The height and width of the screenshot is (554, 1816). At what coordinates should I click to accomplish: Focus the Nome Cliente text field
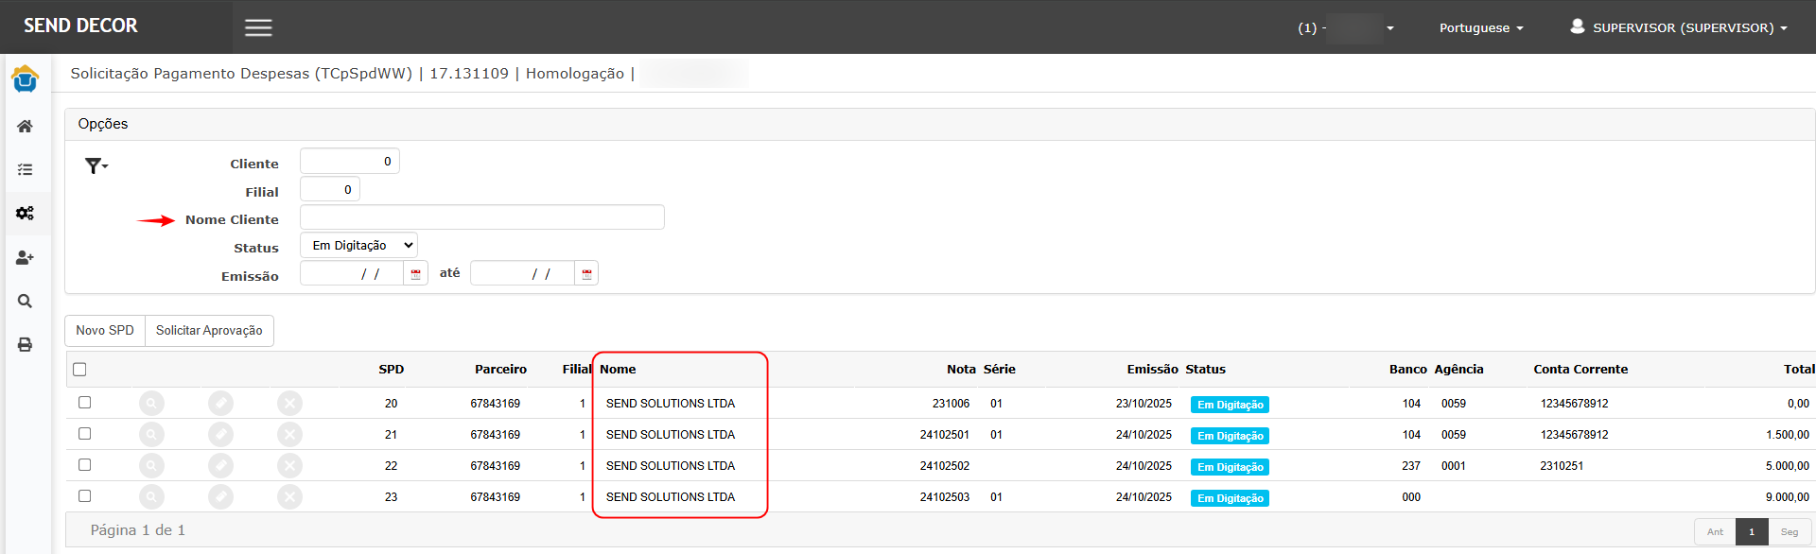point(481,218)
